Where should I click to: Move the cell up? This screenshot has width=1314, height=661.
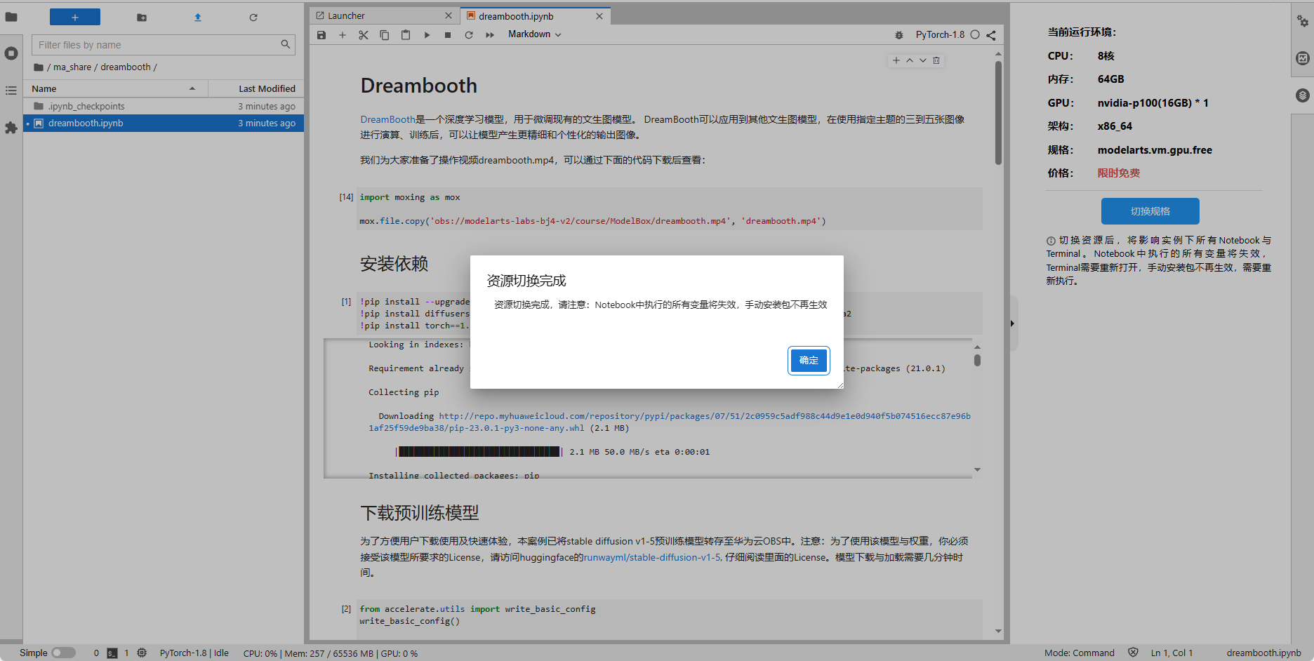click(x=910, y=60)
